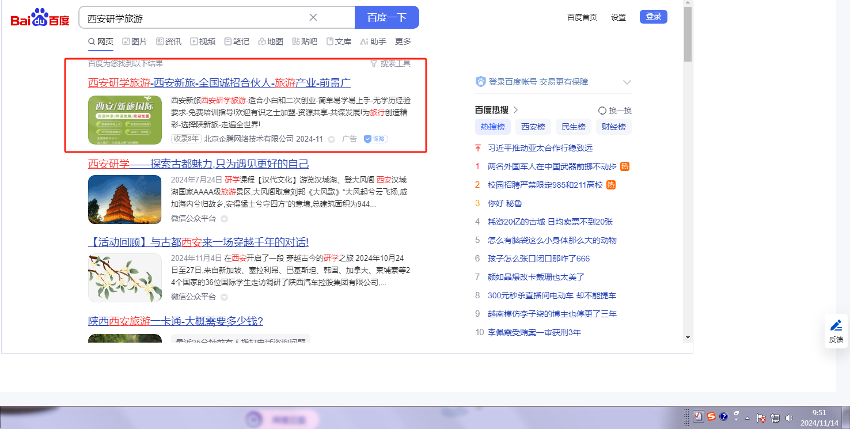
Task: Click the Baidu logo
Action: tap(40, 18)
